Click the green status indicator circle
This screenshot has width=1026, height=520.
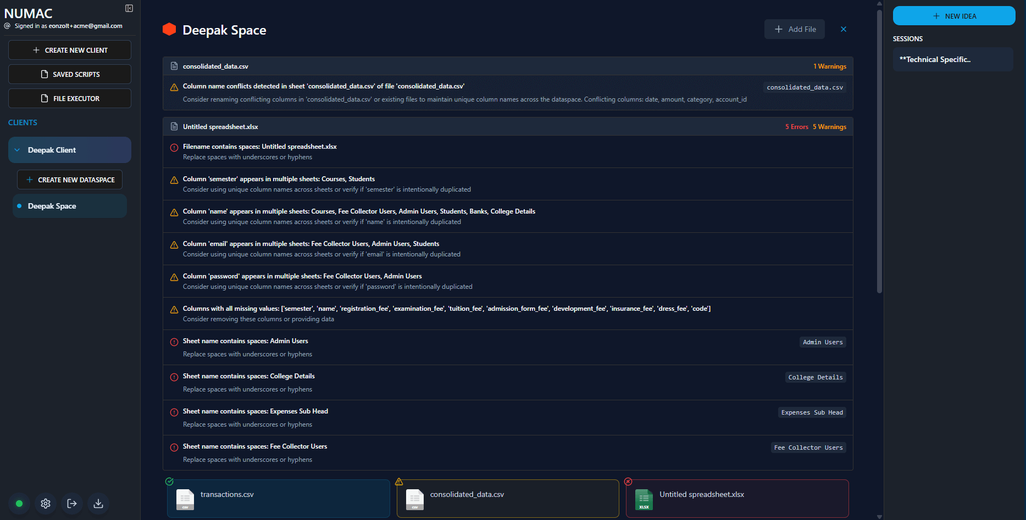(x=19, y=504)
